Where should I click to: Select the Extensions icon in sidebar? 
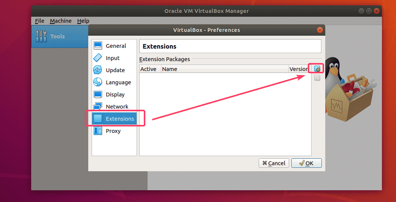tap(98, 119)
